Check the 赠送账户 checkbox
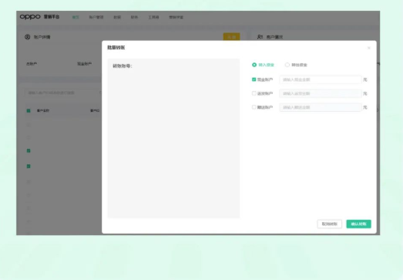 pyautogui.click(x=254, y=107)
